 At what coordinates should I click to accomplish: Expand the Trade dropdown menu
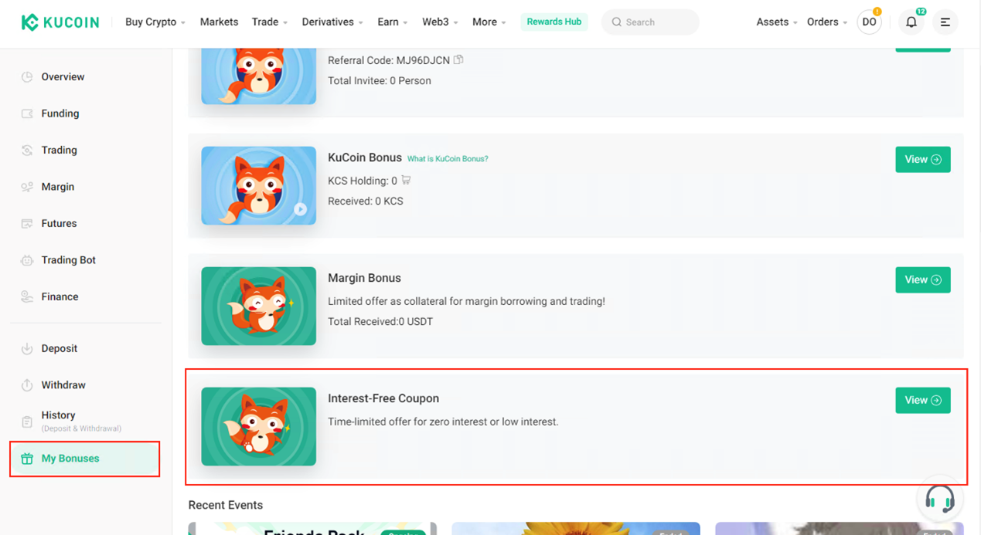pos(270,22)
